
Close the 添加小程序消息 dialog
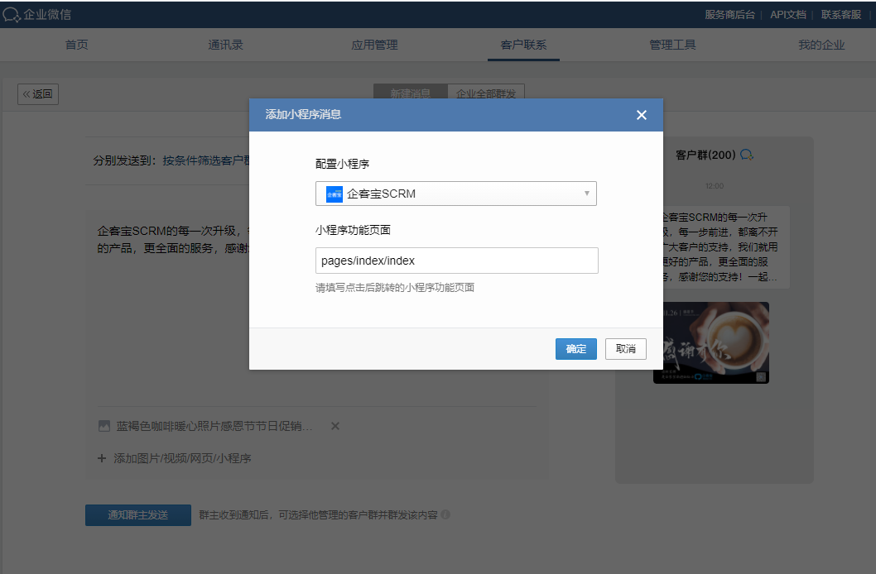pyautogui.click(x=642, y=115)
